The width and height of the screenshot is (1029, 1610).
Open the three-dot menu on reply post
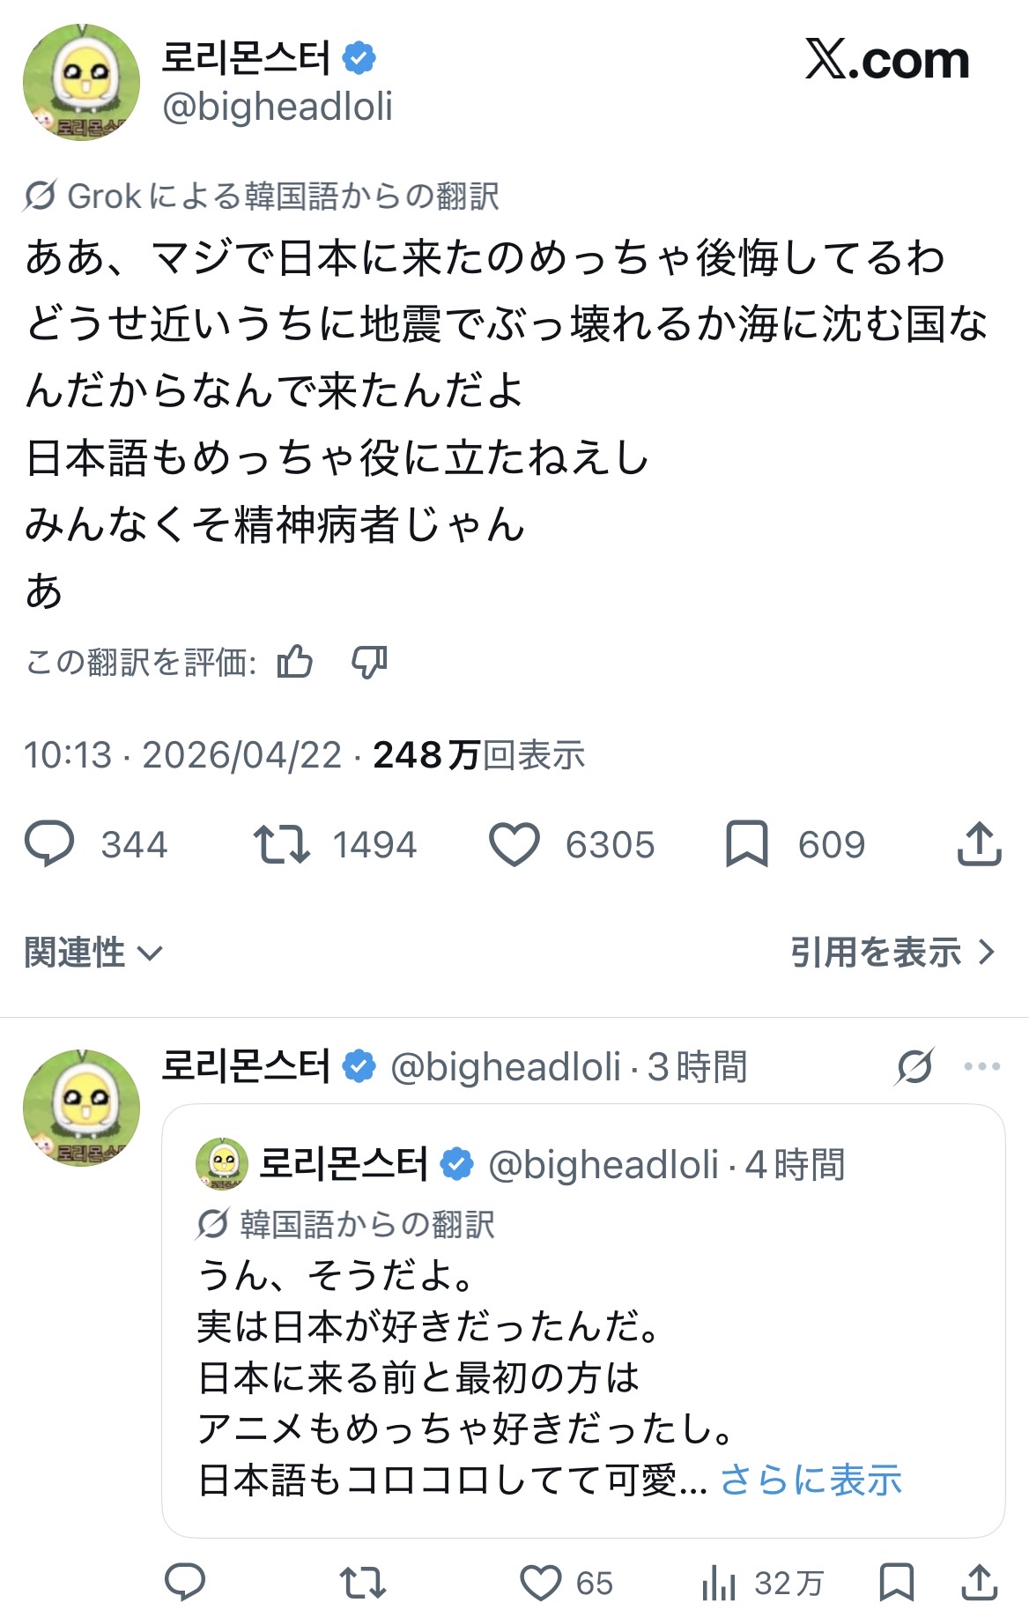(x=981, y=1066)
